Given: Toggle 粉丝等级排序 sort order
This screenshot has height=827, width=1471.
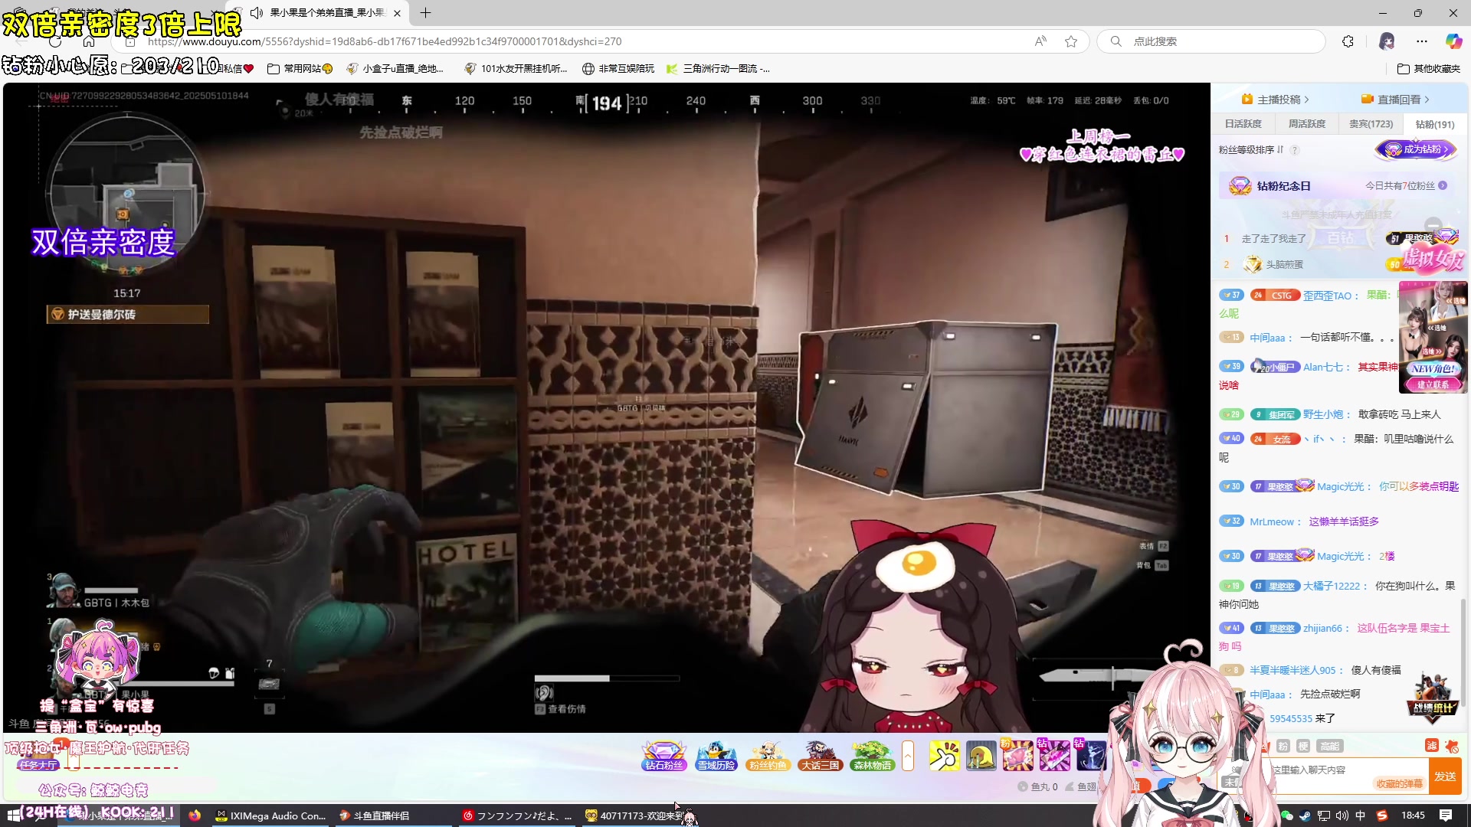Looking at the screenshot, I should click(x=1250, y=150).
